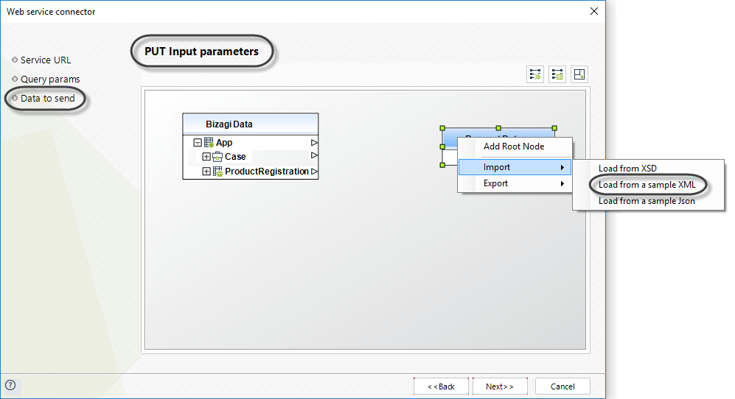Open help via the question mark icon
Screen dimensions: 735x399
(10, 385)
